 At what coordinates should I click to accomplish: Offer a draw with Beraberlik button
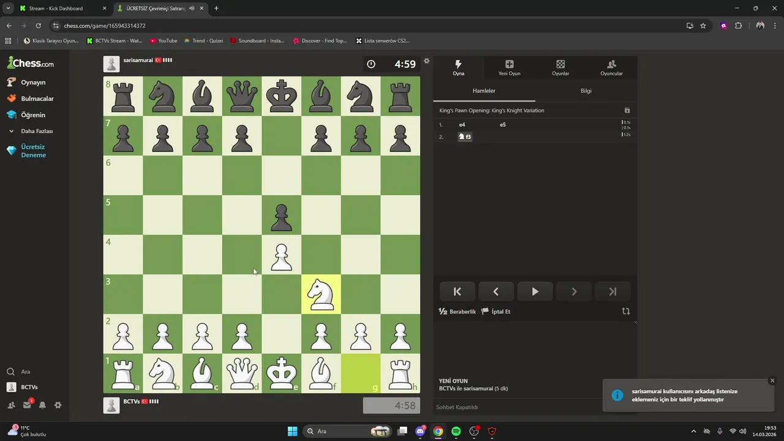tap(458, 311)
